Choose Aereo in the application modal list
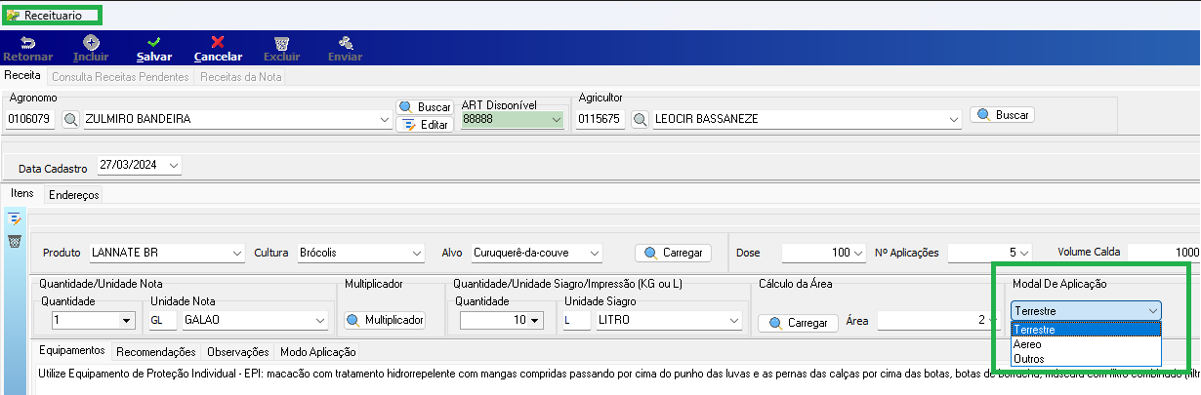Screen dimensions: 1201x395 (x=1087, y=344)
